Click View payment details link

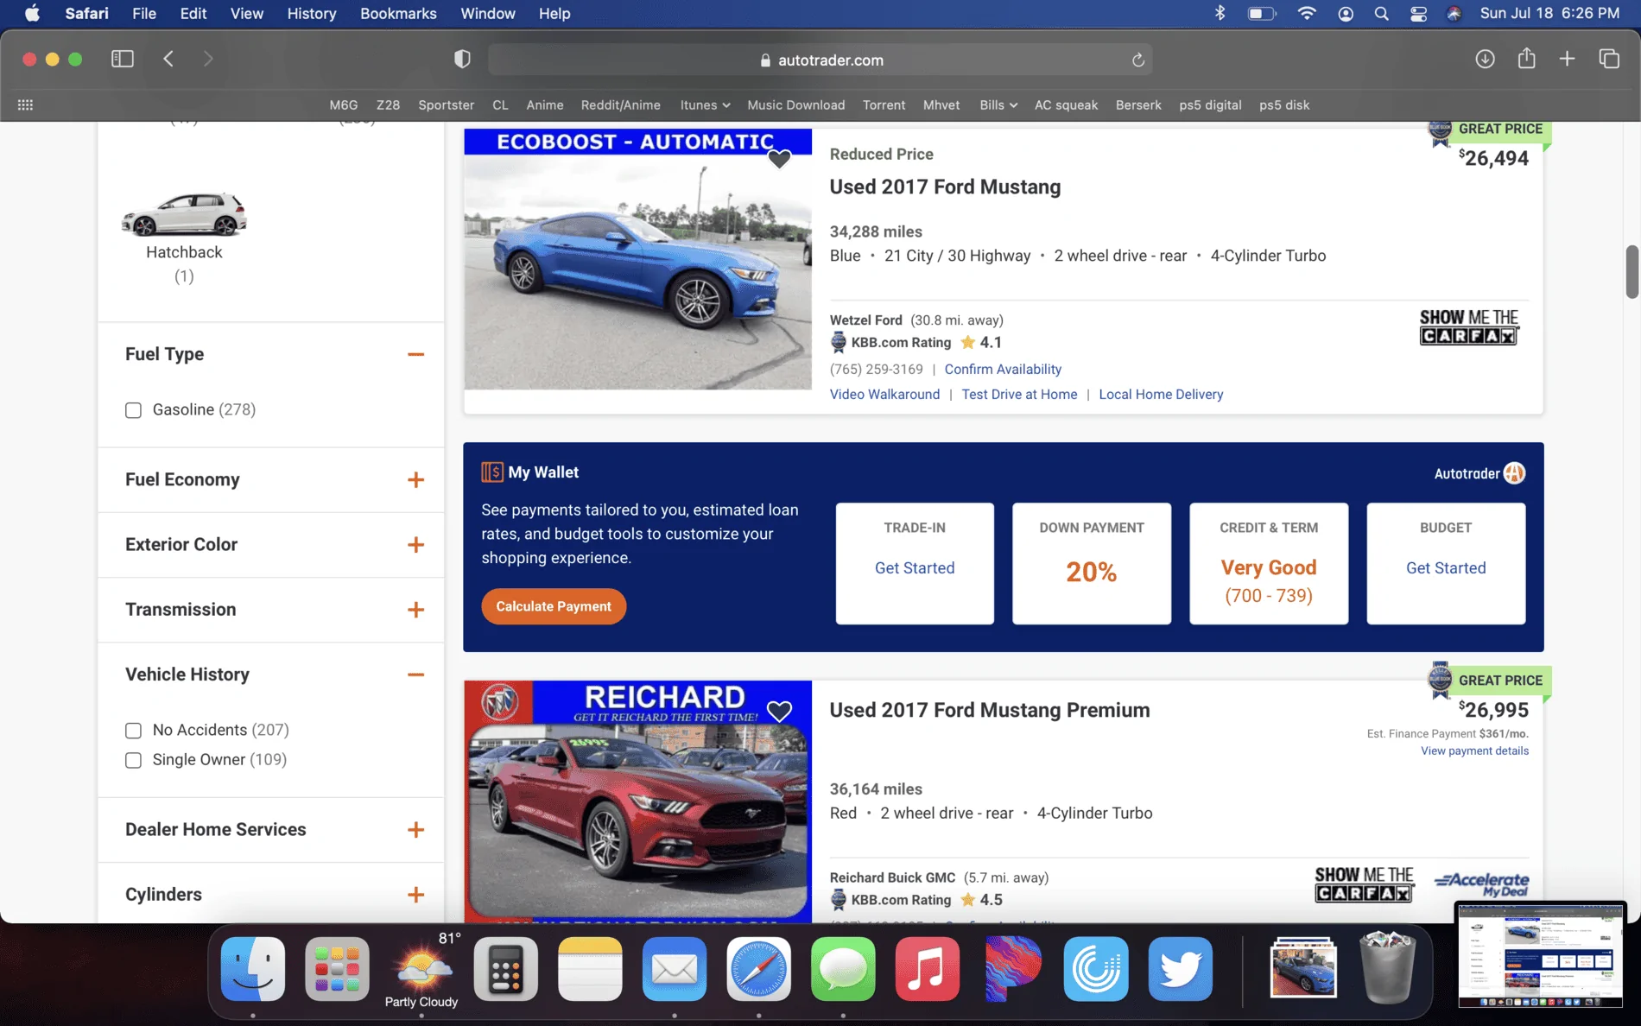1474,750
